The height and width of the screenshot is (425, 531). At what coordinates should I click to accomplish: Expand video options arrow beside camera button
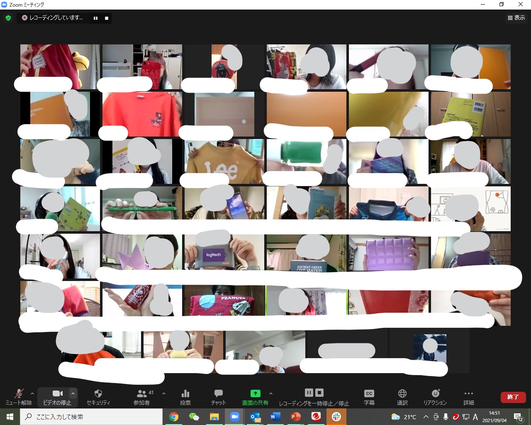pos(73,393)
